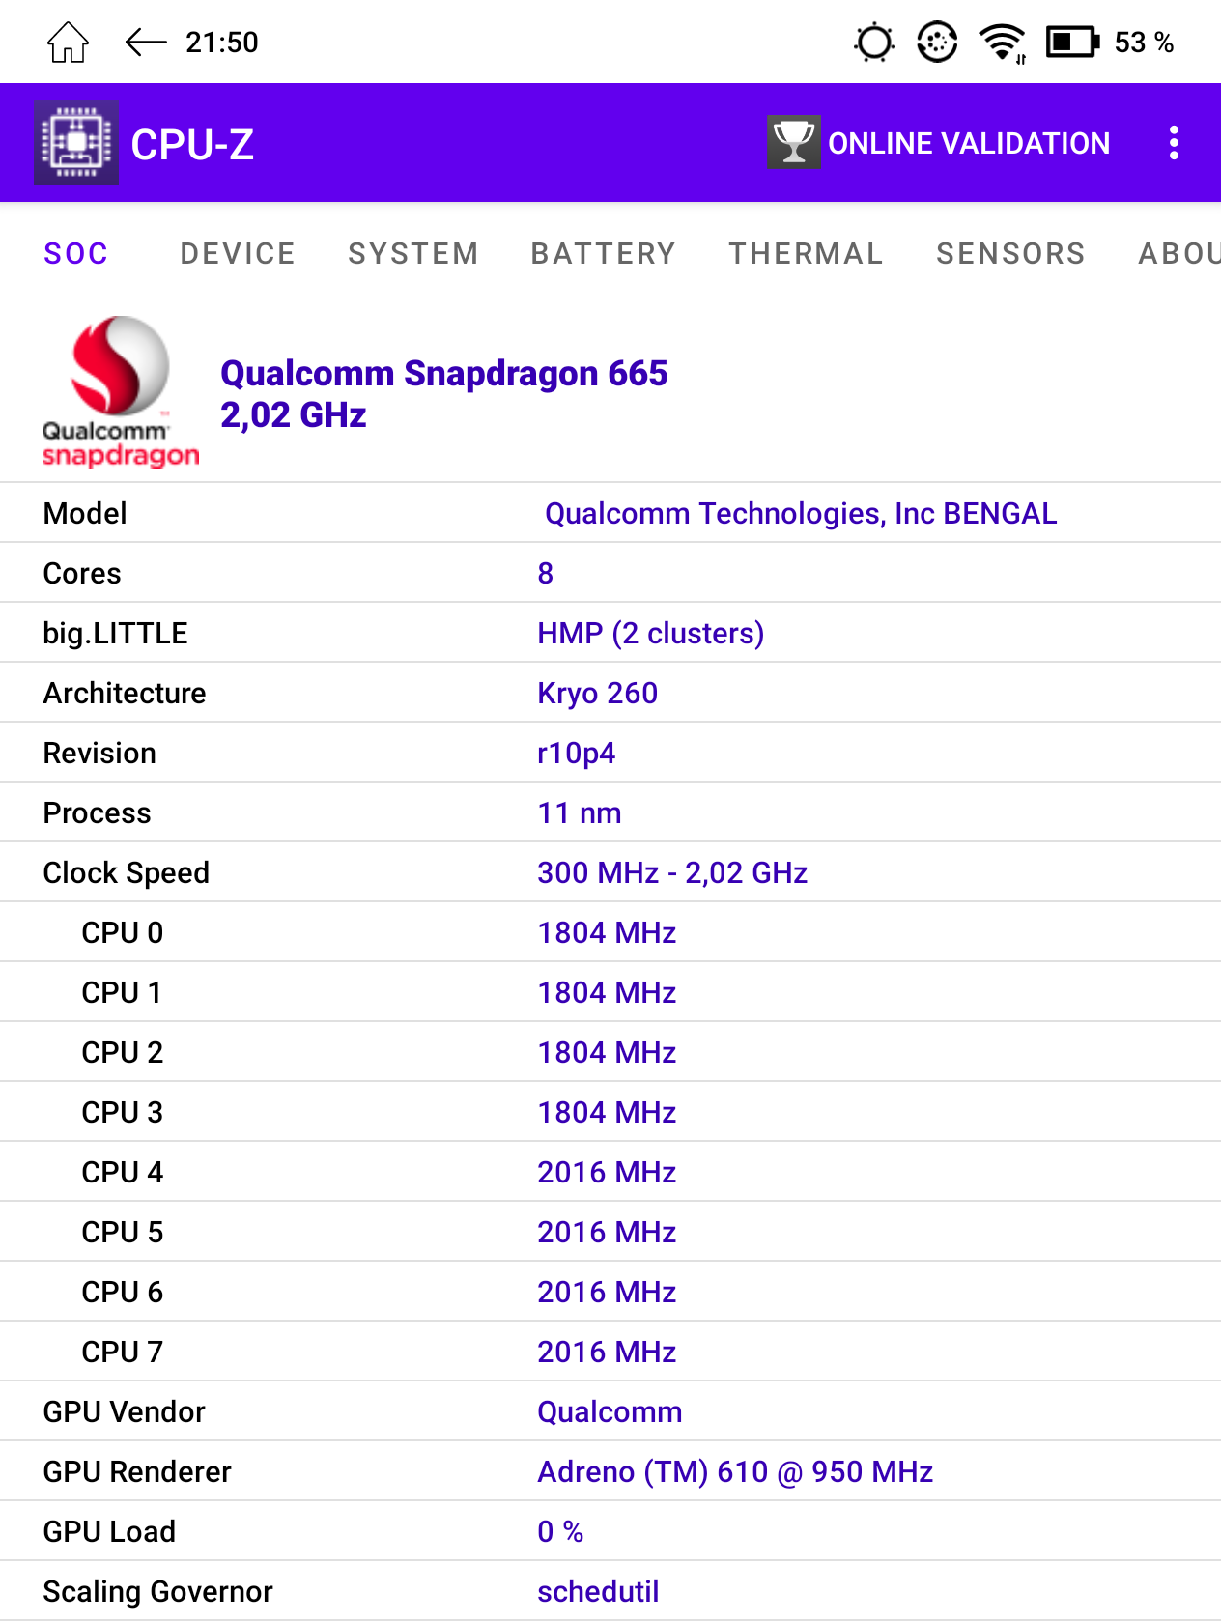Image resolution: width=1221 pixels, height=1623 pixels.
Task: Tap the trophy validation icon
Action: (x=793, y=143)
